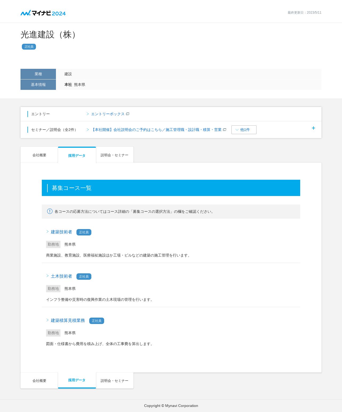Viewport: 342px width, 412px height.
Task: Click the info icon in the notice bar
Action: coord(50,211)
